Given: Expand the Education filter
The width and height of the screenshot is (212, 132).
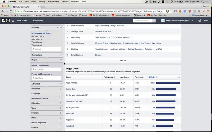Looking at the screenshot, I should tap(47, 103).
